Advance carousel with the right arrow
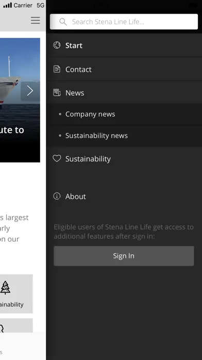This screenshot has width=202, height=360. [x=30, y=91]
